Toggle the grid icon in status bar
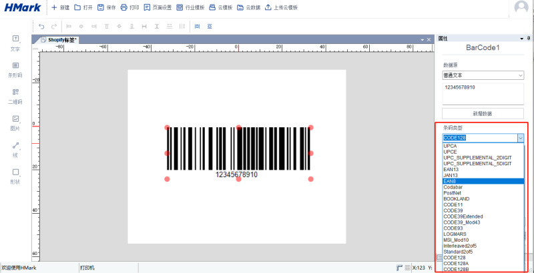 (x=408, y=268)
